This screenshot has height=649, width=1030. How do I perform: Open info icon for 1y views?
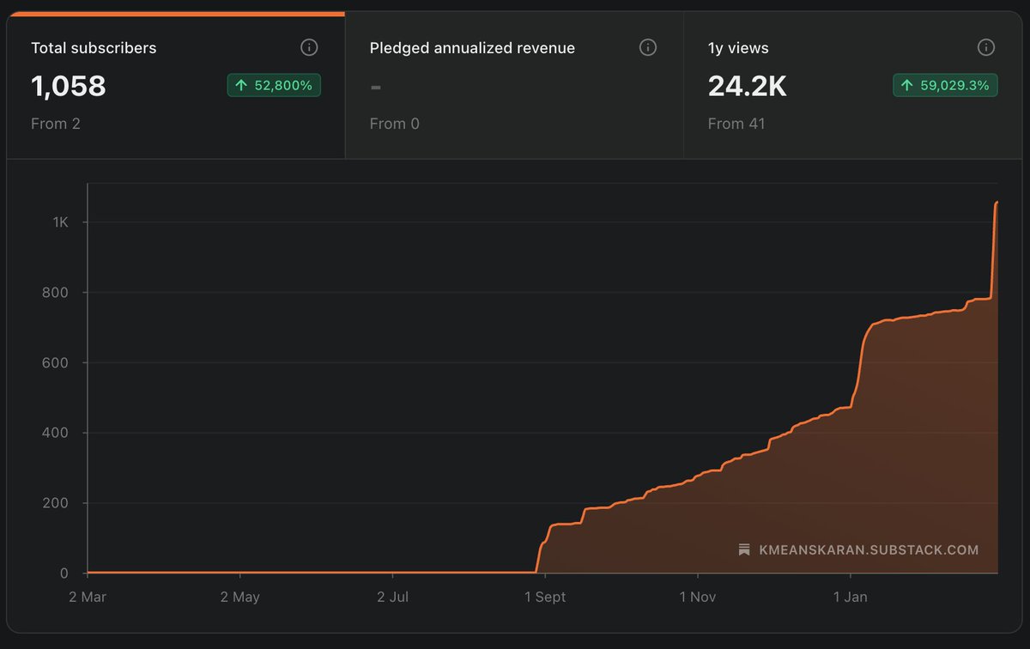point(986,47)
